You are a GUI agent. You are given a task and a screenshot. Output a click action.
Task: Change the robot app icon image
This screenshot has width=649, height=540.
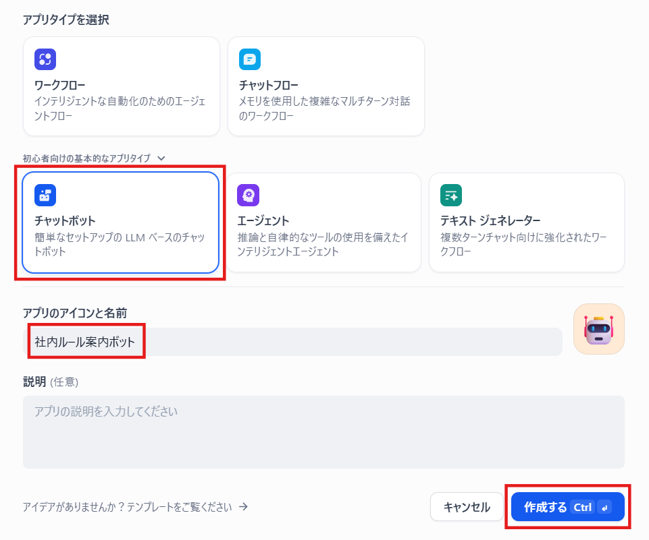(598, 329)
